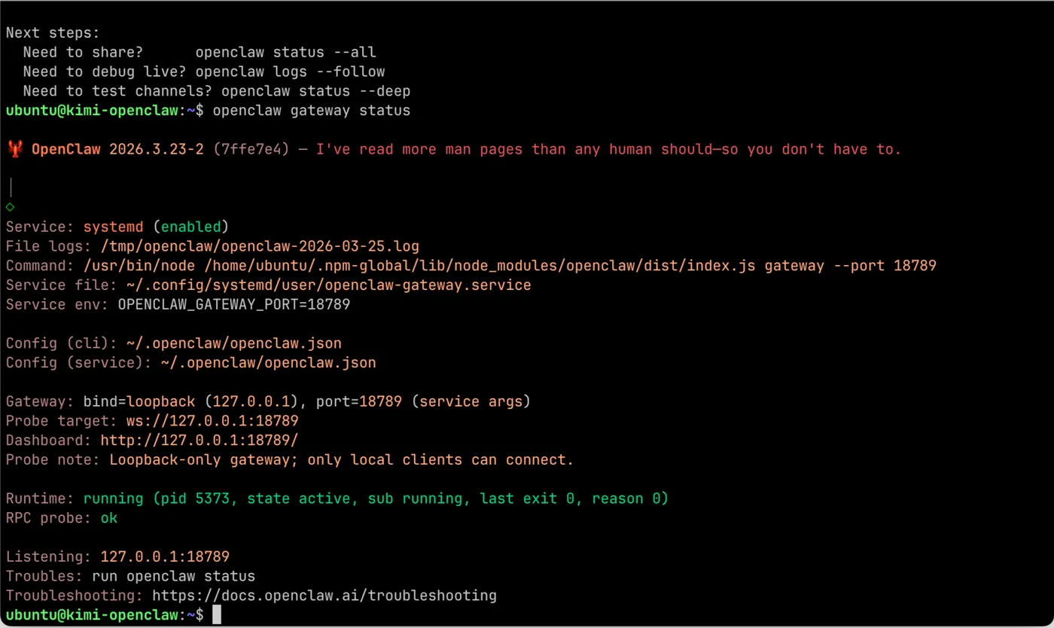Click the "openclaw status --all" suggestion
Screen dimensions: 1054x628
(x=285, y=53)
